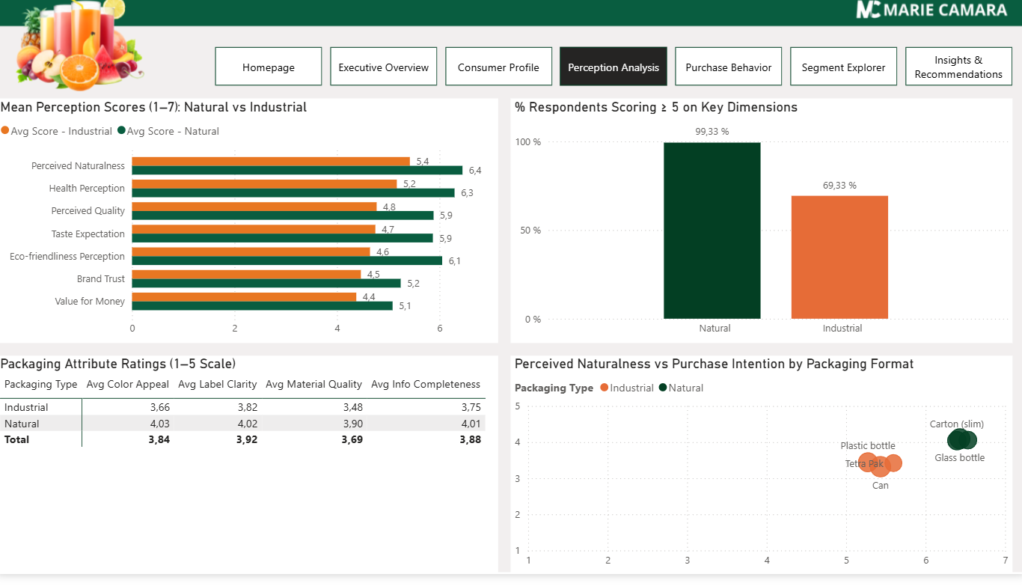Sort by Avg Label Clarity column
1022x586 pixels.
[217, 385]
